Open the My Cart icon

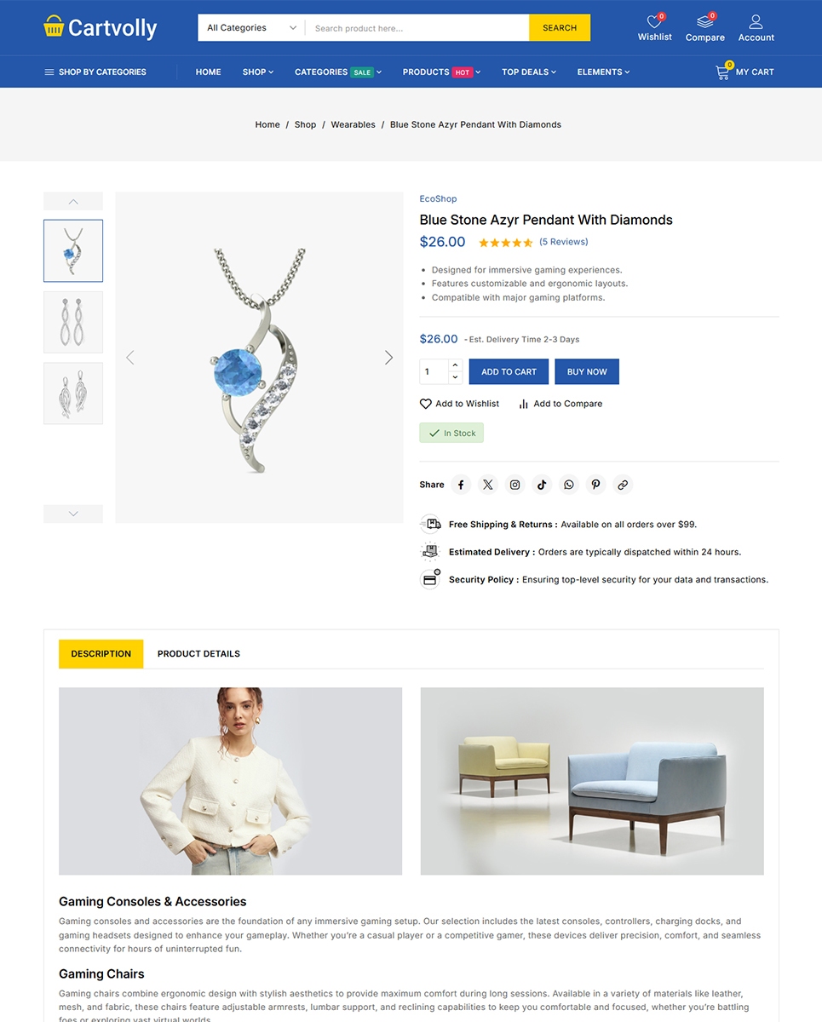pyautogui.click(x=723, y=72)
